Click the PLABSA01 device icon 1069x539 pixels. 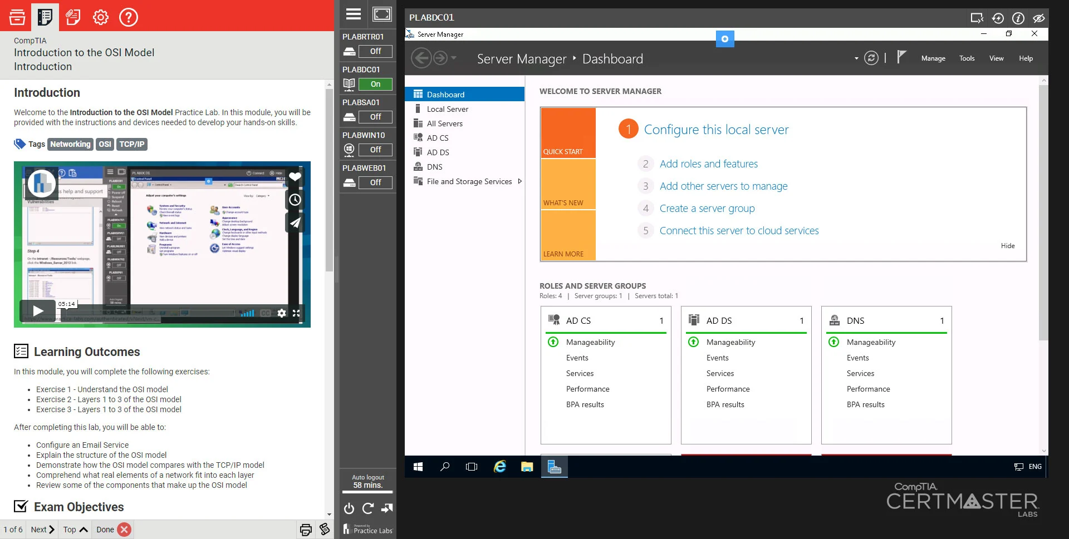[x=349, y=117]
